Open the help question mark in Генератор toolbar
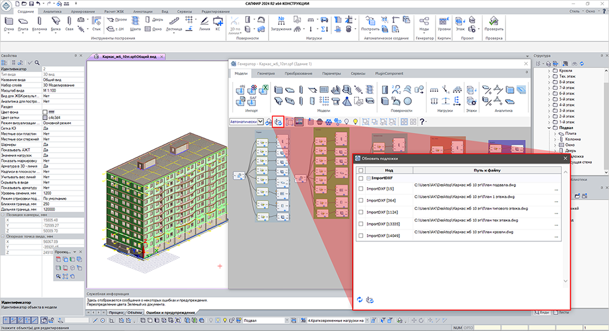609x331 pixels. pos(422,122)
